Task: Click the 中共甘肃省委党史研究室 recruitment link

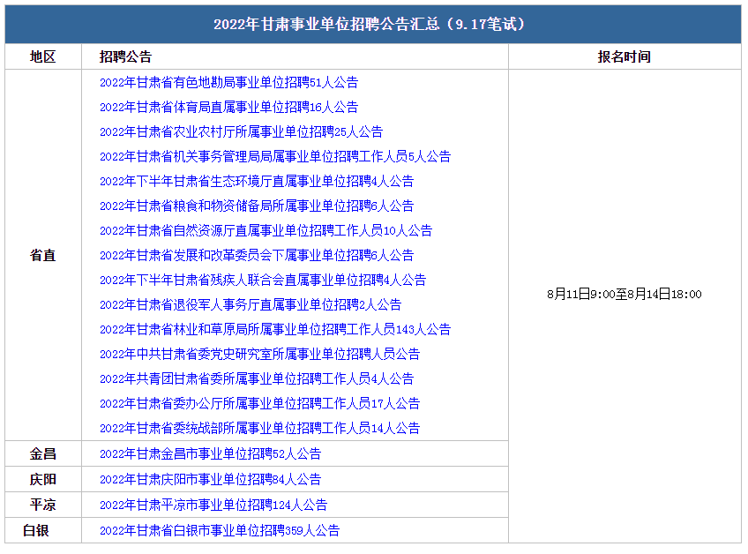Action: 259,354
